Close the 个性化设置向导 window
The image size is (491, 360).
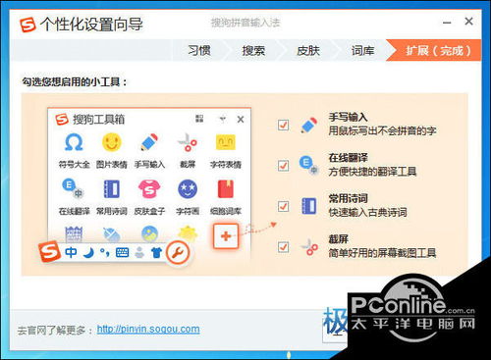(x=468, y=22)
